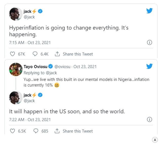Click the Twitter bird logo on first tweet
This screenshot has width=161, height=145.
[149, 11]
